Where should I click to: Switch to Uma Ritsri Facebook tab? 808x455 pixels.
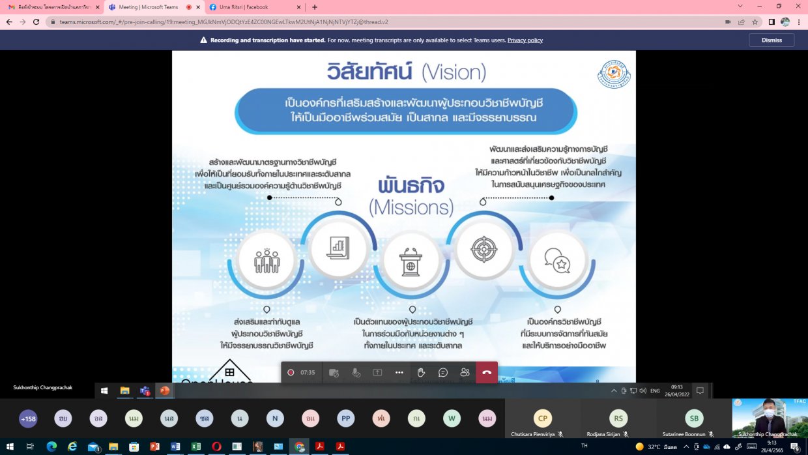pyautogui.click(x=254, y=7)
